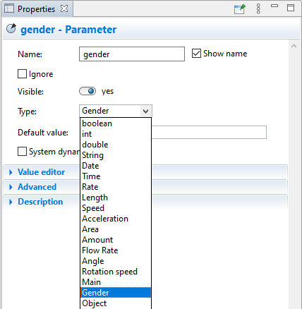Pick Time from the type list

116,176
